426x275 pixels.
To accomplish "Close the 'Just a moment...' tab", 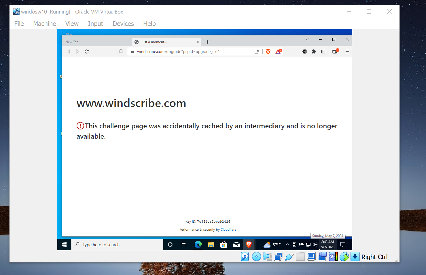I will point(198,42).
